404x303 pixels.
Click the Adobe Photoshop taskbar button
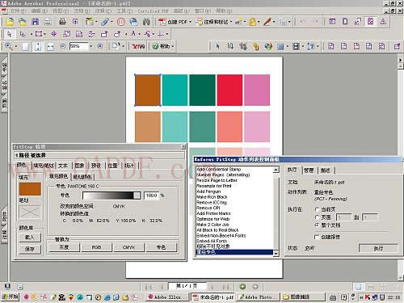pyautogui.click(x=258, y=297)
